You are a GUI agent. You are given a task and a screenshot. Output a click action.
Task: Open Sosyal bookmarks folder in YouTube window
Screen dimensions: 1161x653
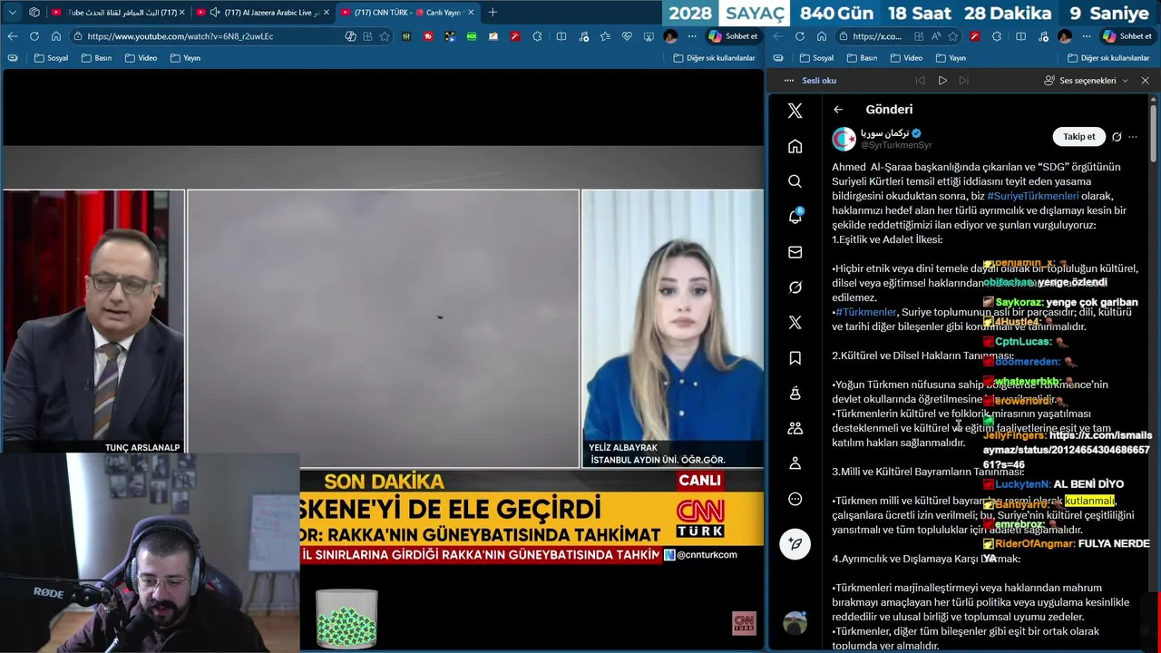[x=52, y=58]
